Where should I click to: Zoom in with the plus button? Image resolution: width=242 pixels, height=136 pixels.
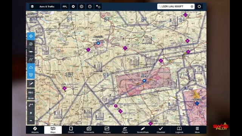click(x=31, y=113)
